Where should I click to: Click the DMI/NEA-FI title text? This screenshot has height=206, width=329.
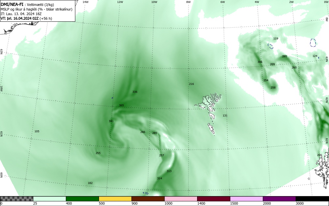[12, 4]
